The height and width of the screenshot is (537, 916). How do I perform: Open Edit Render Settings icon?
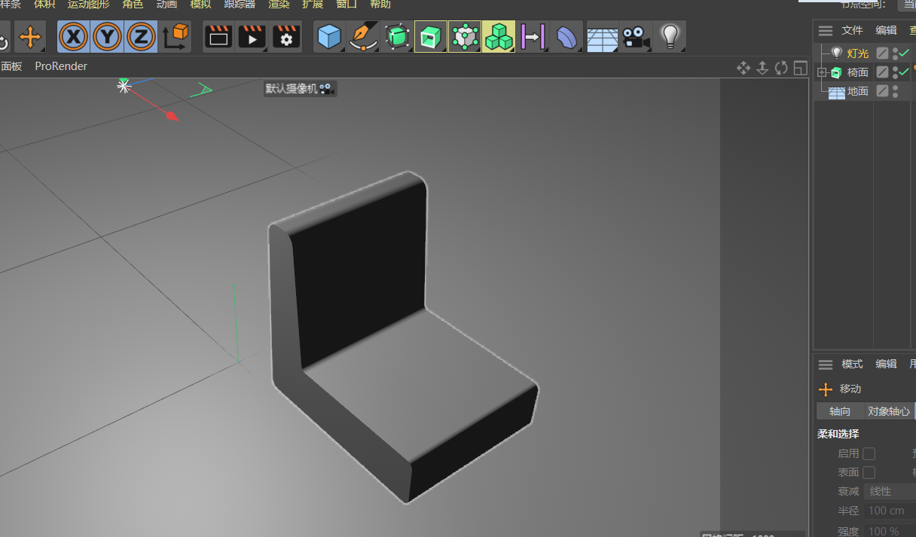coord(286,36)
